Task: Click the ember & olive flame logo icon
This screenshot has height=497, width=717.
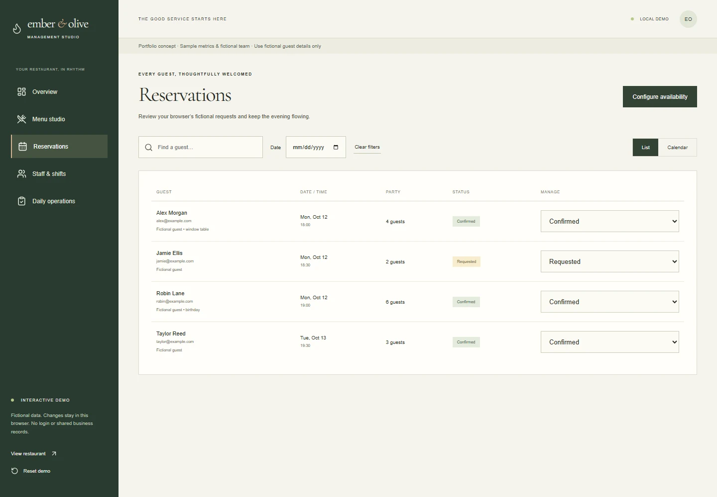Action: [x=17, y=28]
